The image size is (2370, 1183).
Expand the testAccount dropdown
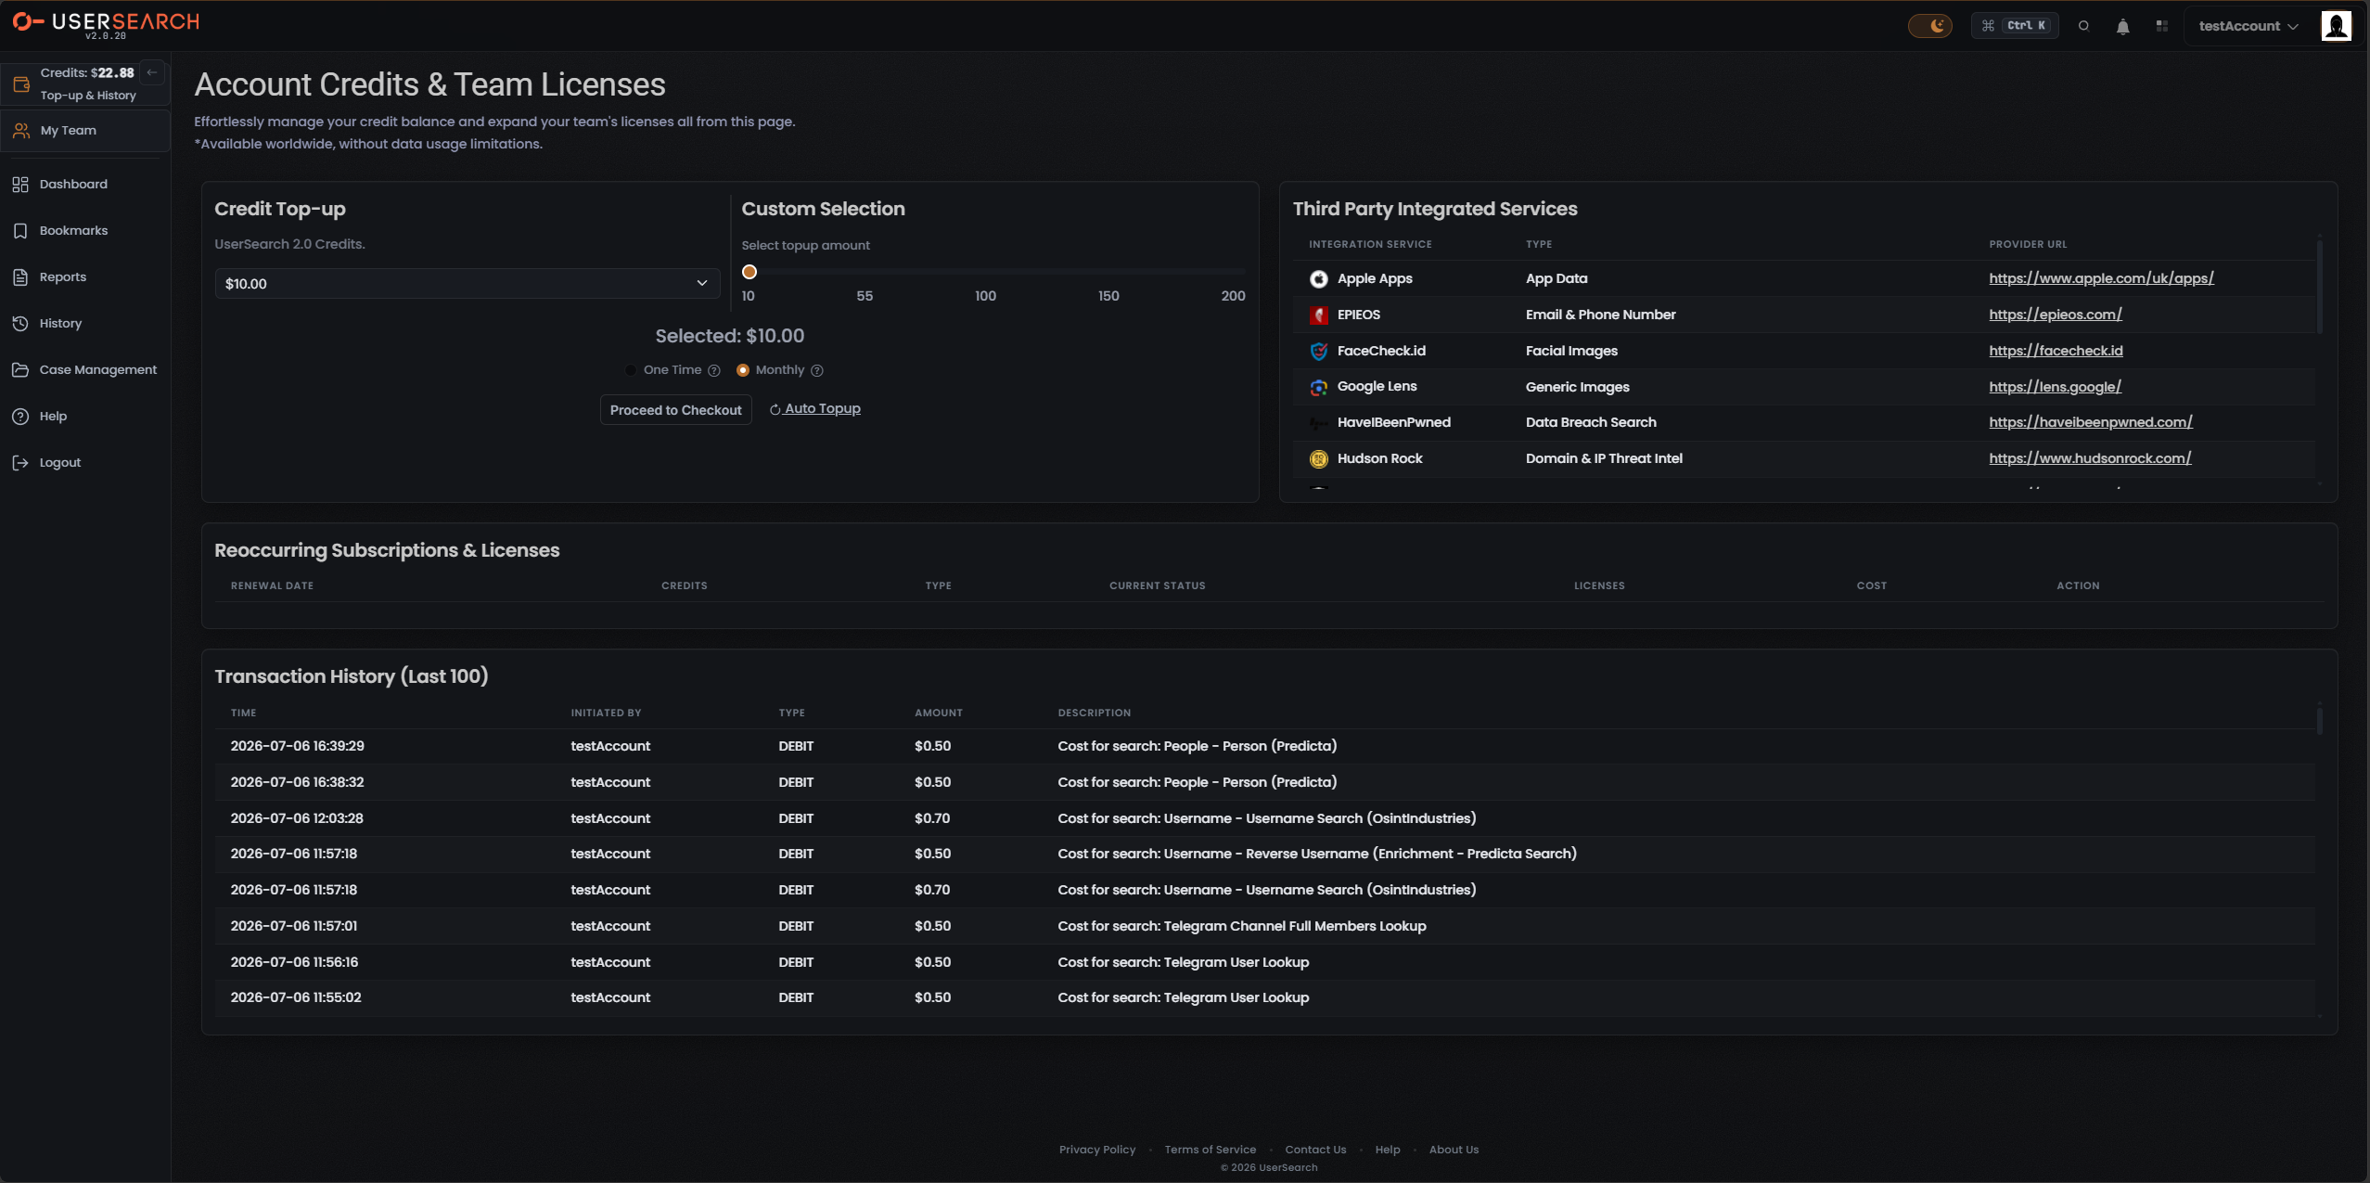pyautogui.click(x=2248, y=26)
